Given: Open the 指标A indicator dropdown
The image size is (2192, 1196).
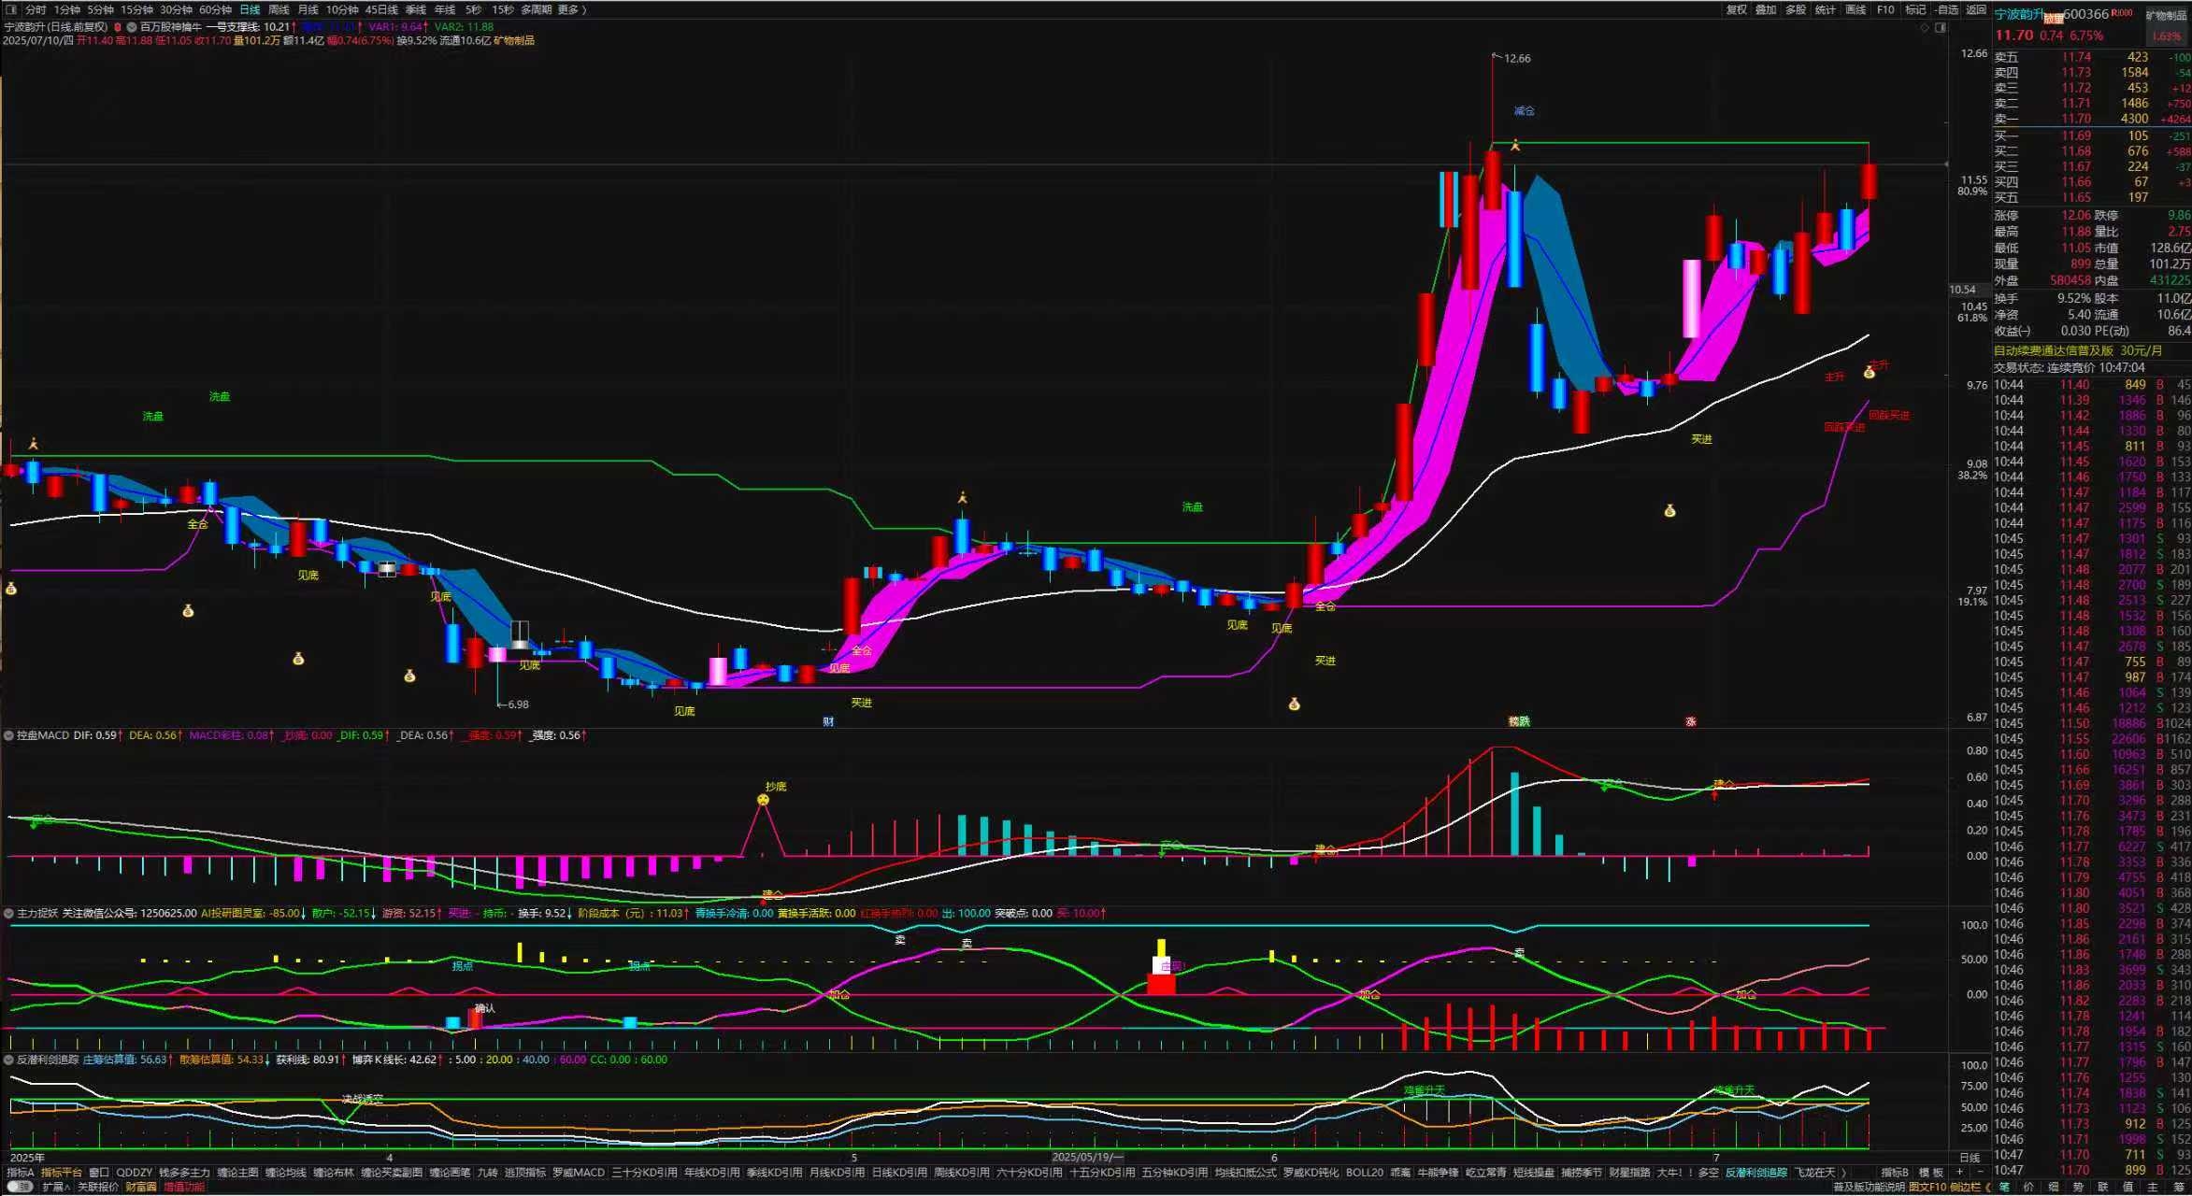Looking at the screenshot, I should 21,1172.
